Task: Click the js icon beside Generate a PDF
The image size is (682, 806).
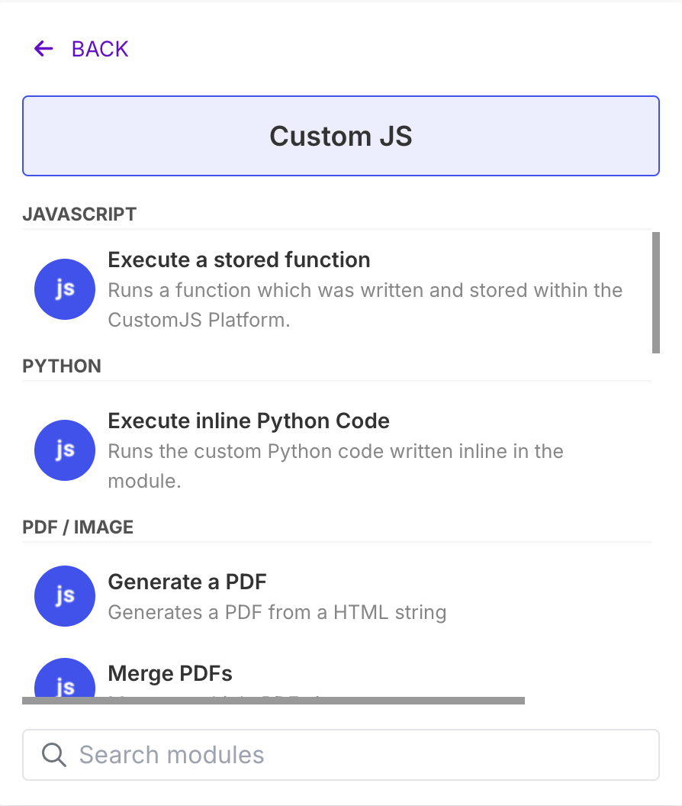Action: [x=65, y=596]
